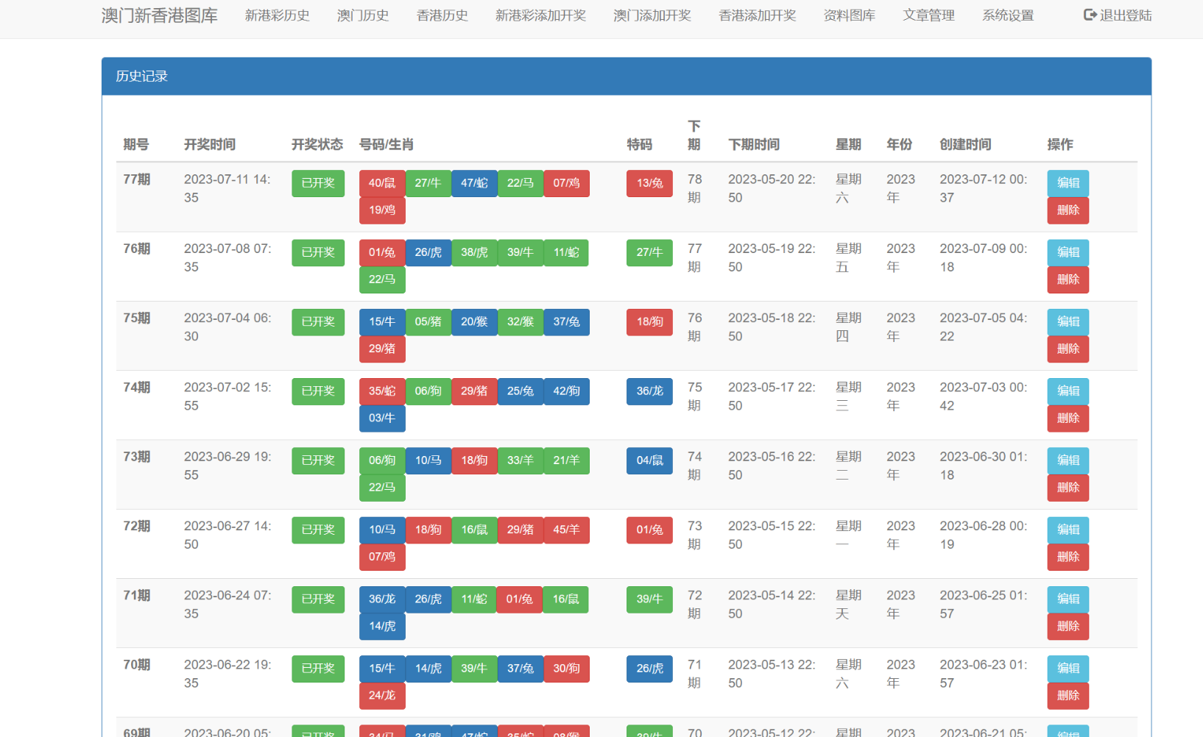
Task: Select 澳门添加开奖 in top navigation
Action: pyautogui.click(x=652, y=15)
